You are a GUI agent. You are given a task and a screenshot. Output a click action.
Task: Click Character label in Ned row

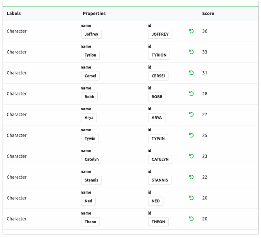(17, 198)
